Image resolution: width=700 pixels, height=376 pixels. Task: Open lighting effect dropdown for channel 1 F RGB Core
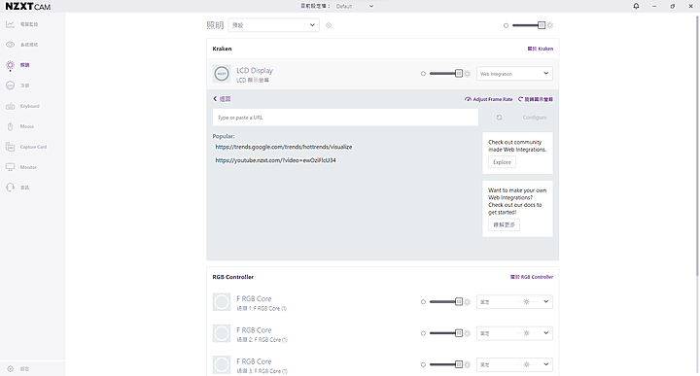514,302
